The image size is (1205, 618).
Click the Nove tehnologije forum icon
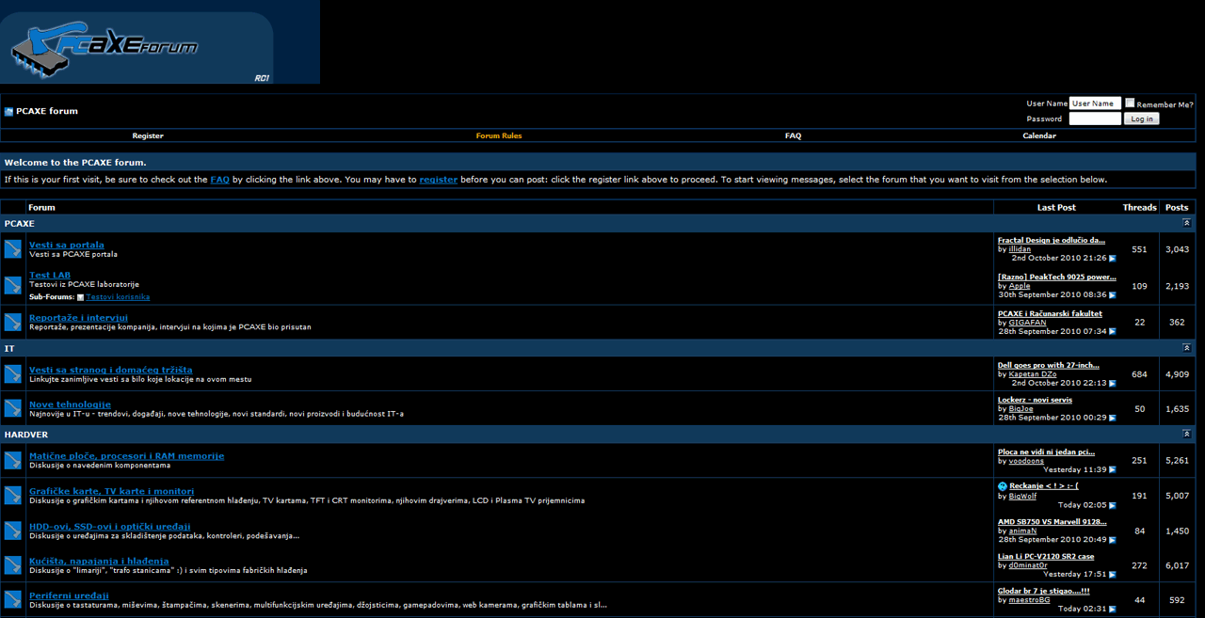tap(11, 408)
